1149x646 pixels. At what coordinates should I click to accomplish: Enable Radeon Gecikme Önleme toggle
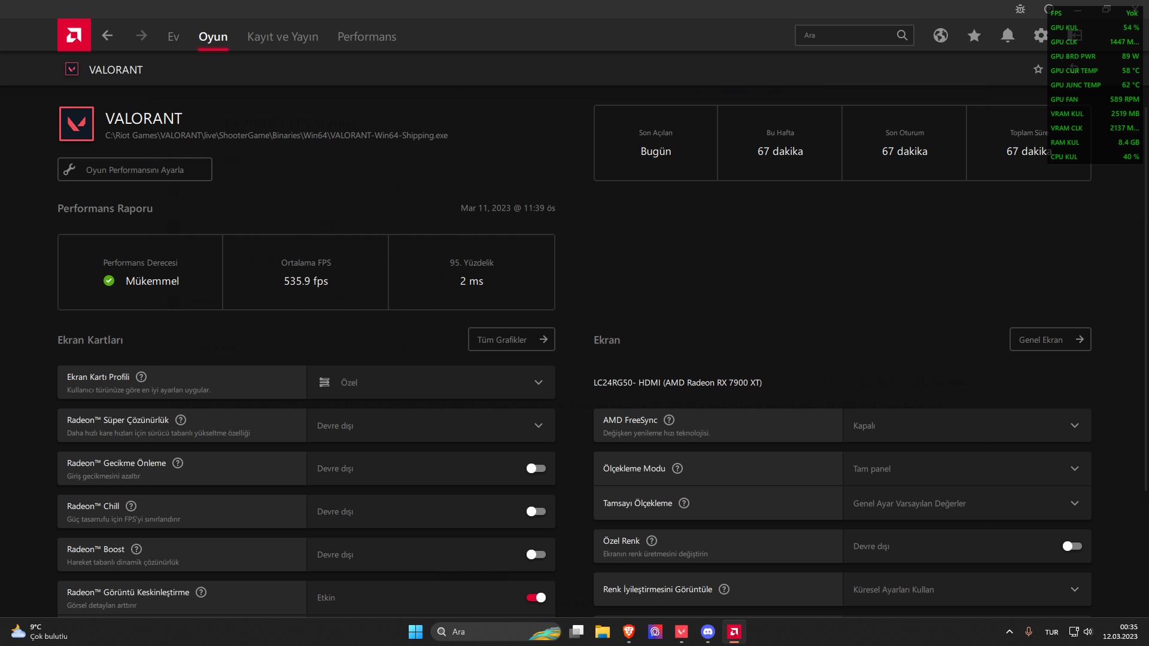pyautogui.click(x=536, y=468)
